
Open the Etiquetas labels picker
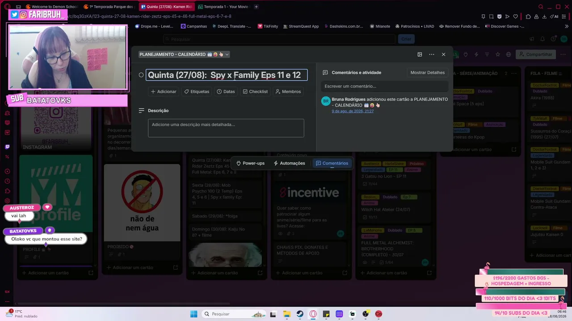(197, 91)
